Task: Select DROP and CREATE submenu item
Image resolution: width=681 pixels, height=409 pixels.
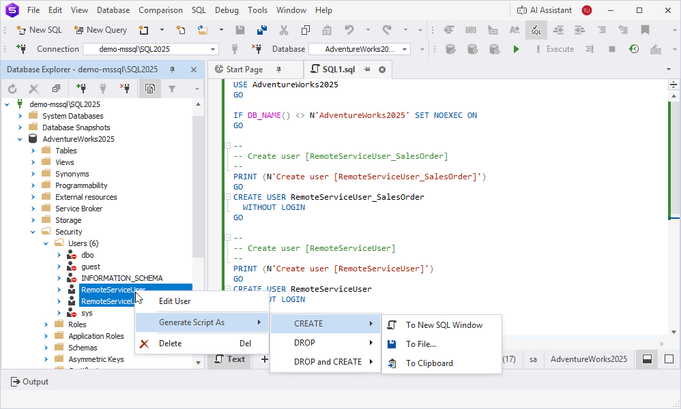Action: (x=325, y=362)
